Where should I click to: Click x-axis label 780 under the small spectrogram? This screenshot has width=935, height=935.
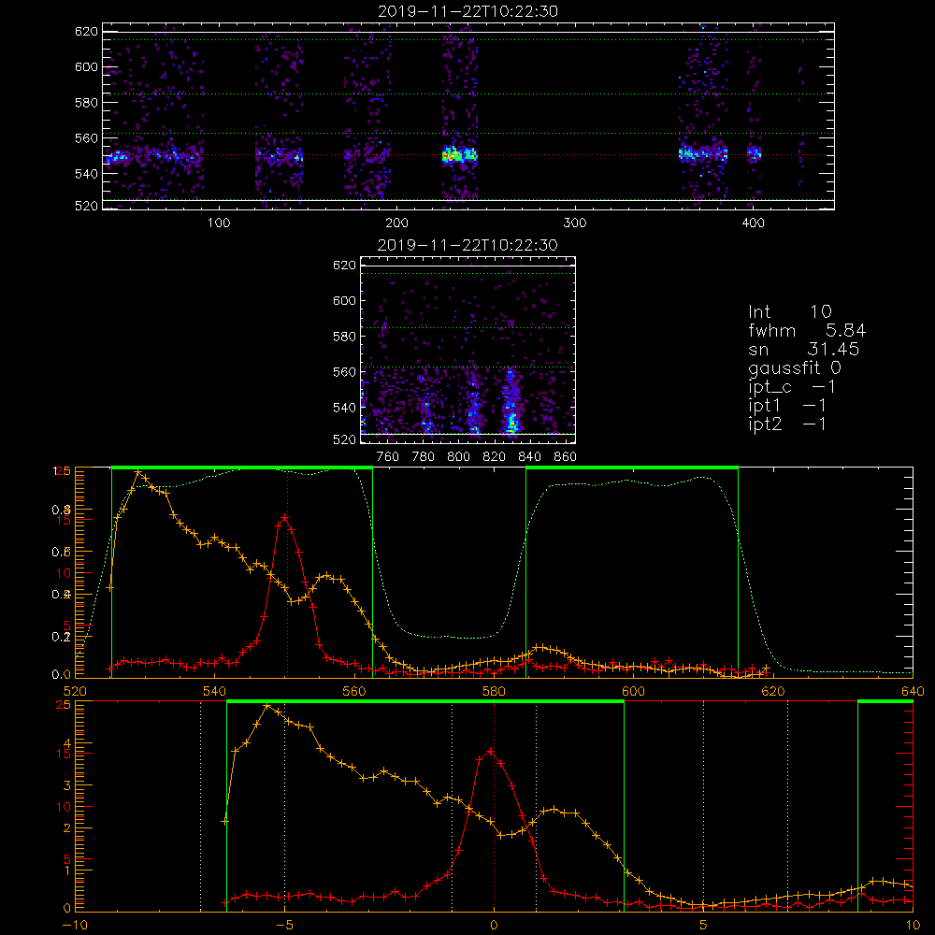tap(424, 457)
